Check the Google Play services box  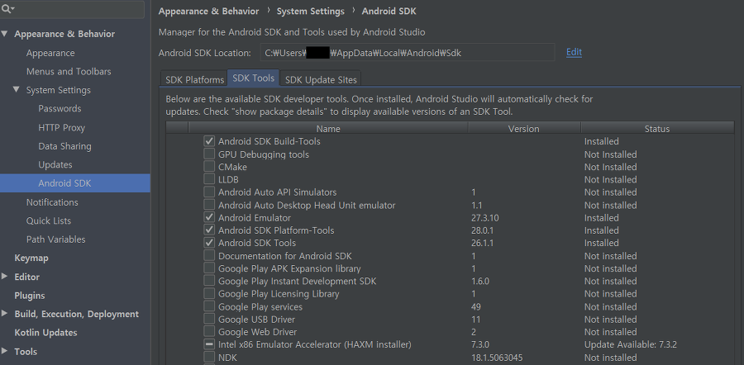point(209,306)
